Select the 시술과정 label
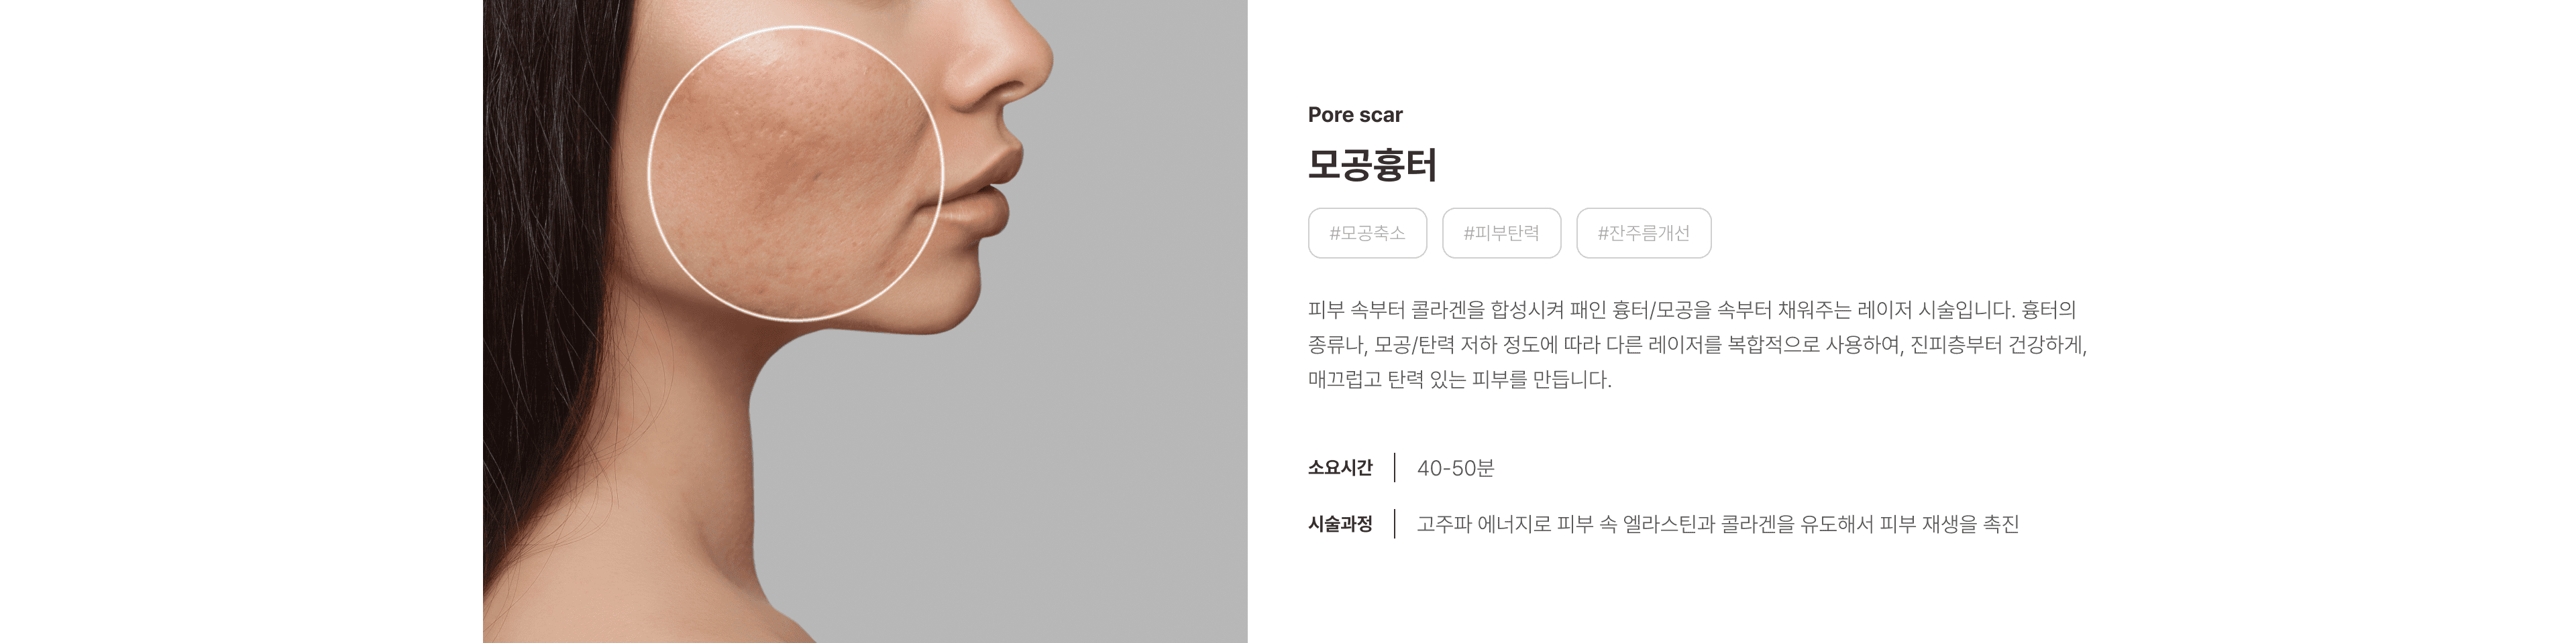 pos(1340,523)
